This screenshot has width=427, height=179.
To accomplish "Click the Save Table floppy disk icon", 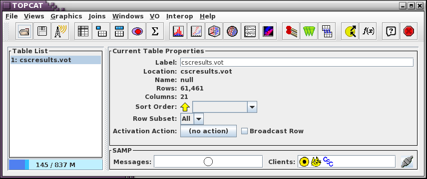I will click(x=42, y=31).
